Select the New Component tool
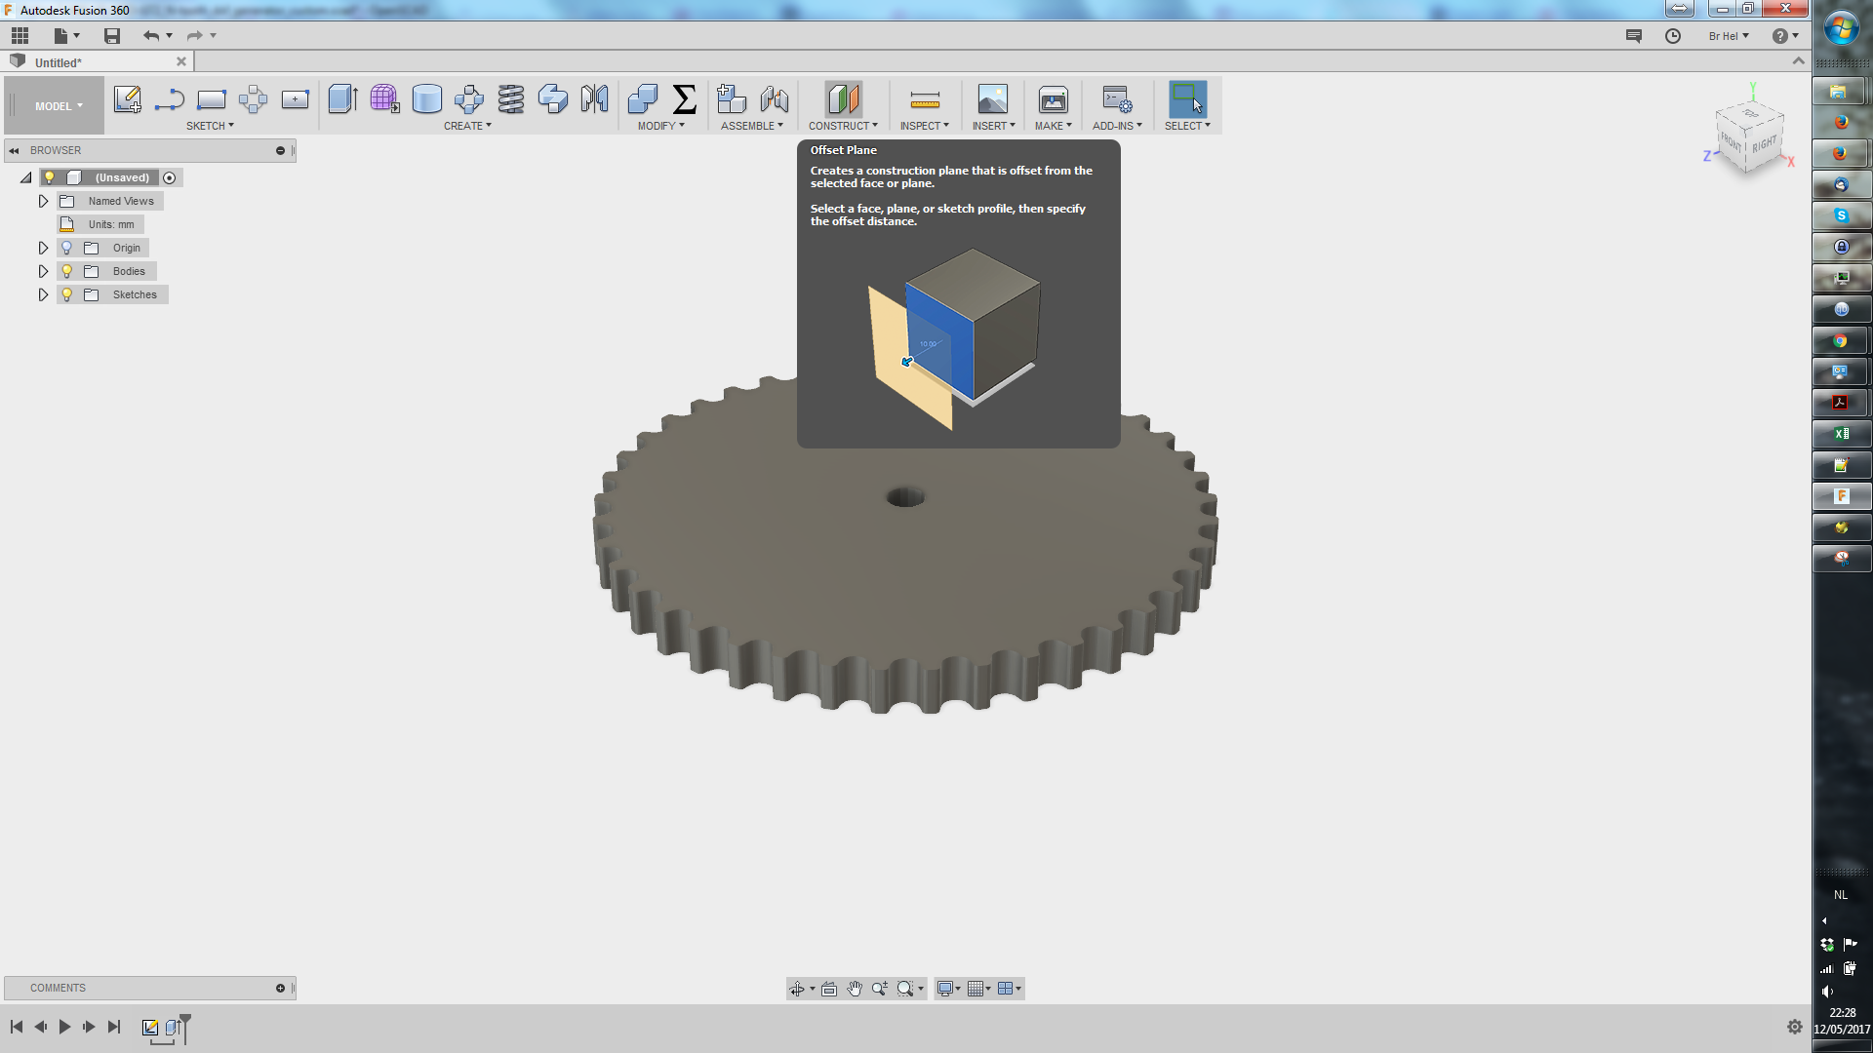This screenshot has width=1873, height=1053. point(732,99)
